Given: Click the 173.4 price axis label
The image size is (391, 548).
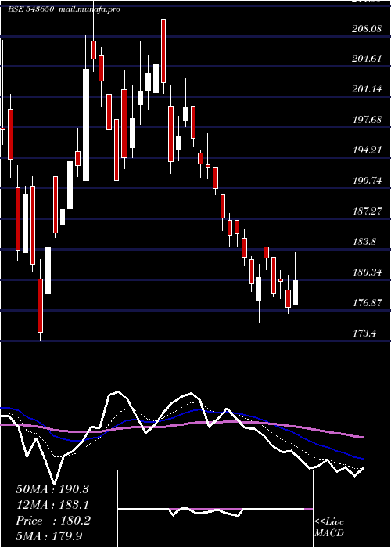Looking at the screenshot, I should [365, 333].
